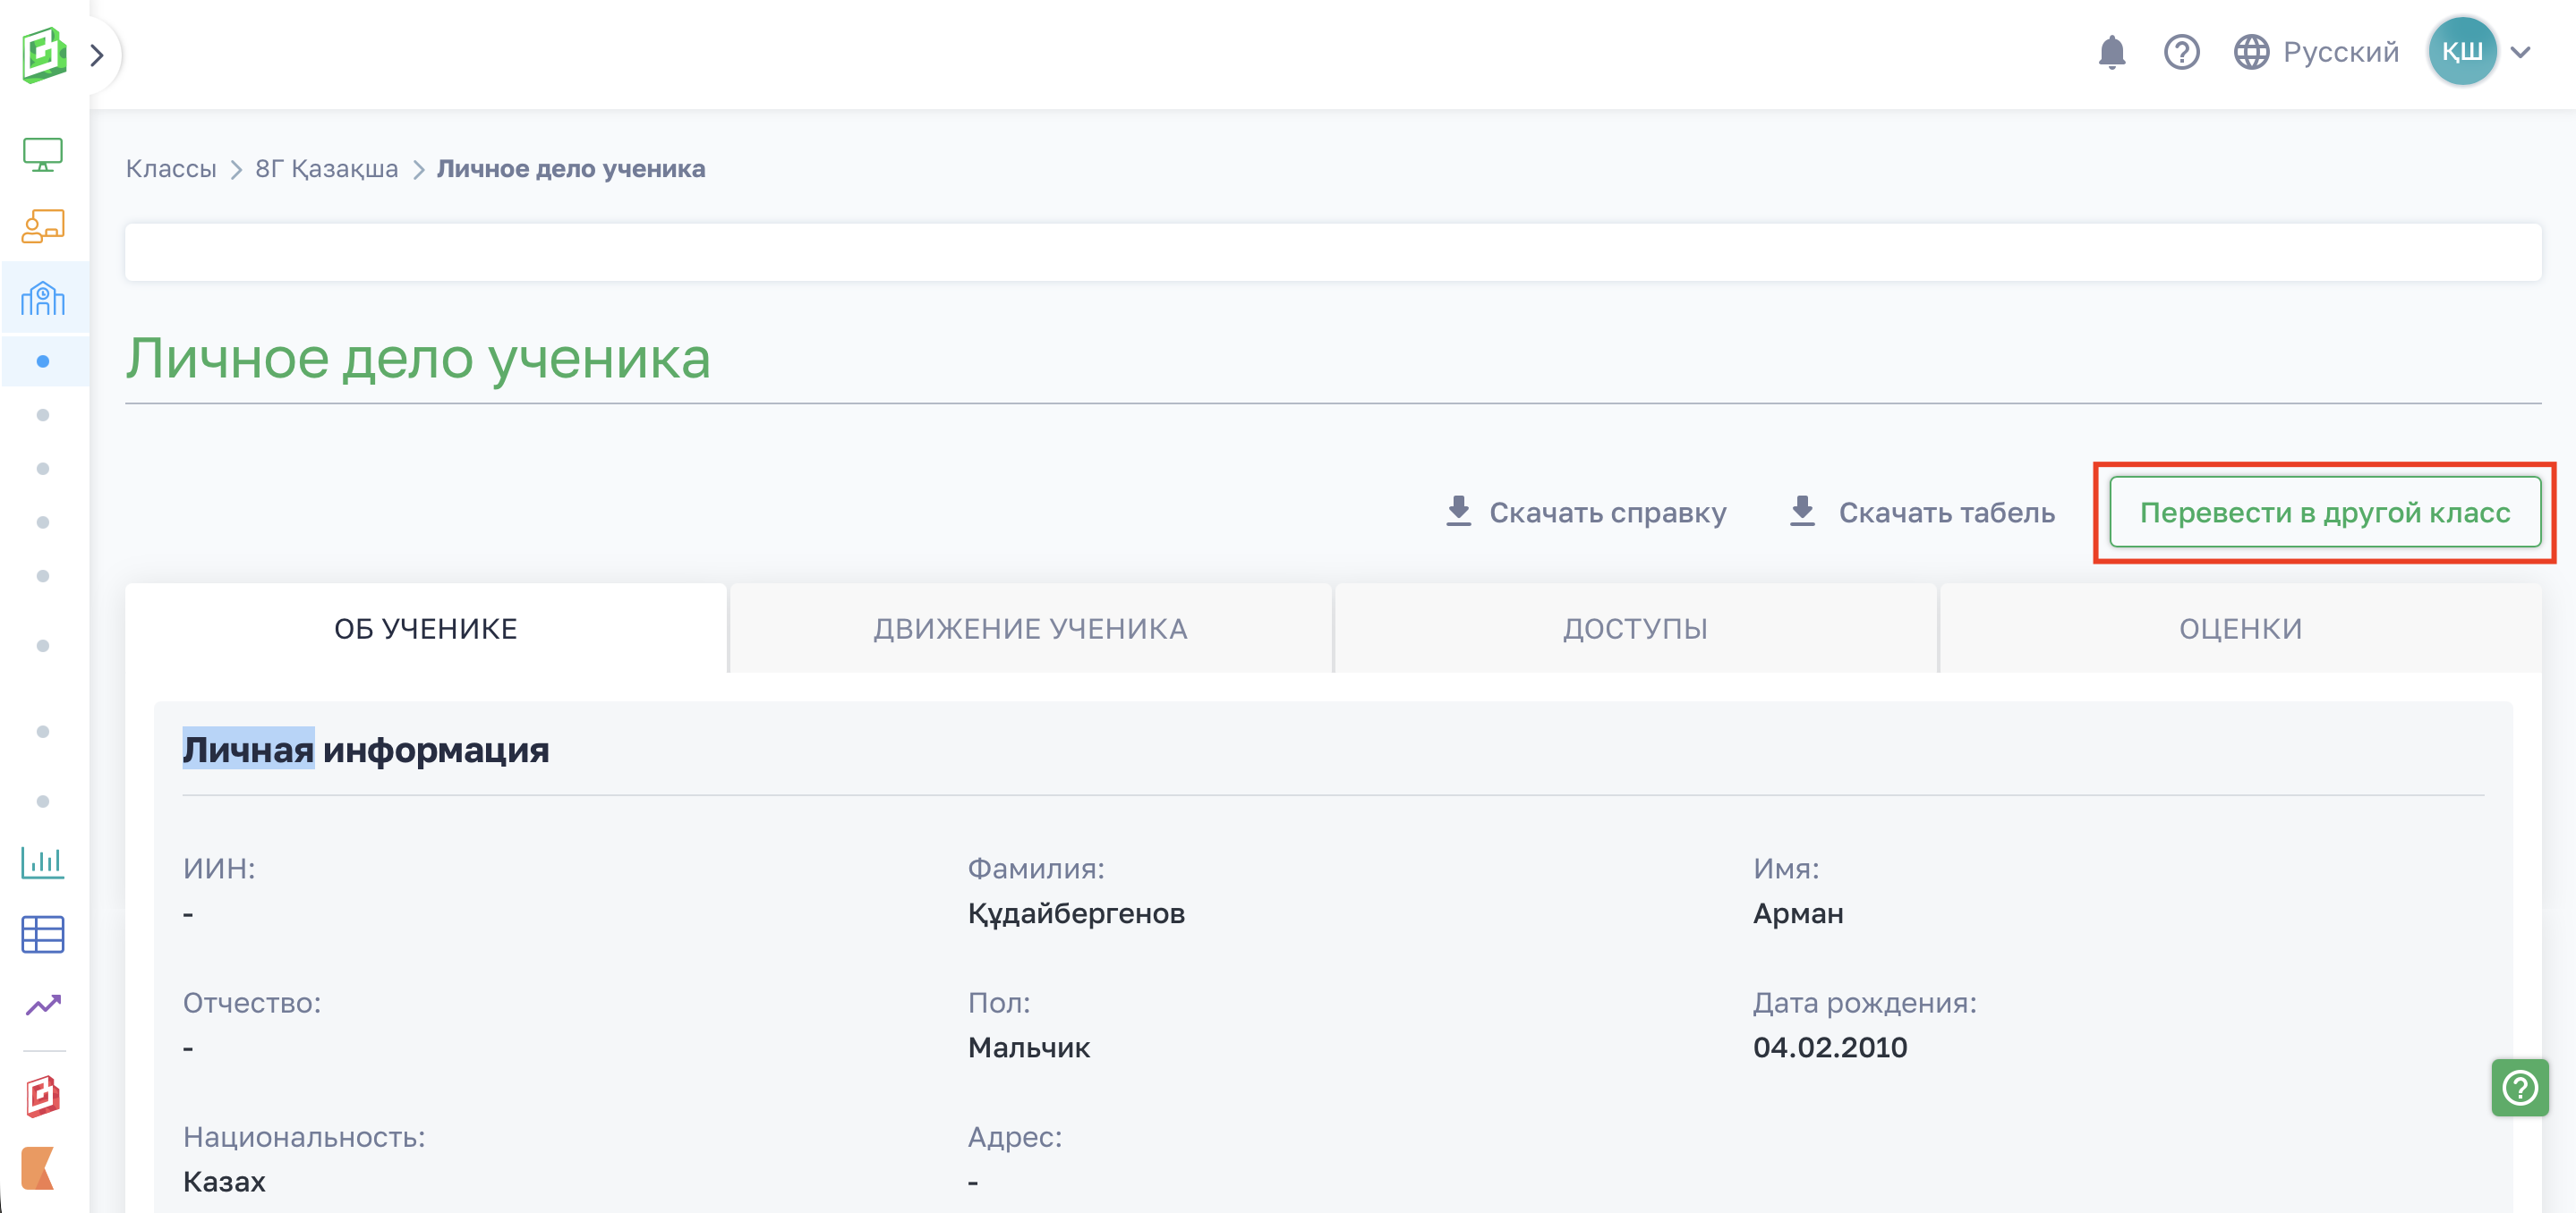Open the help question mark icon in header
Image resolution: width=2576 pixels, height=1213 pixels.
(2181, 52)
